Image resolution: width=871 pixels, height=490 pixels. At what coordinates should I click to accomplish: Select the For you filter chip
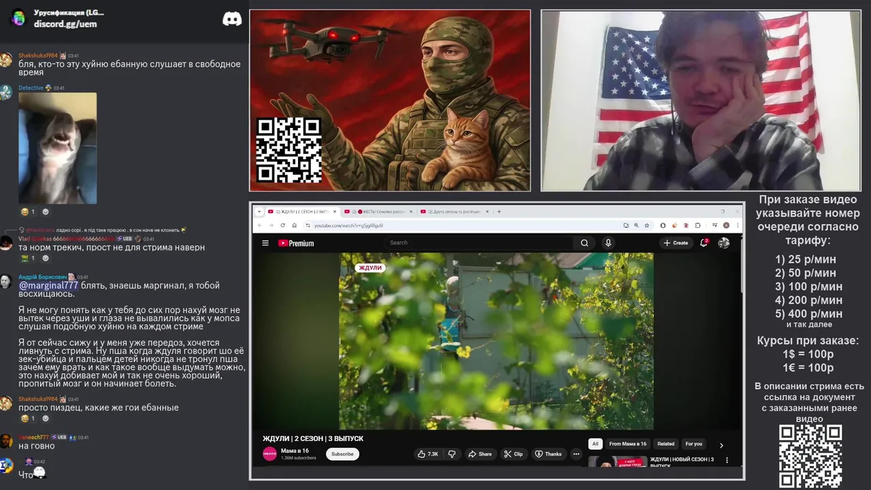point(693,444)
